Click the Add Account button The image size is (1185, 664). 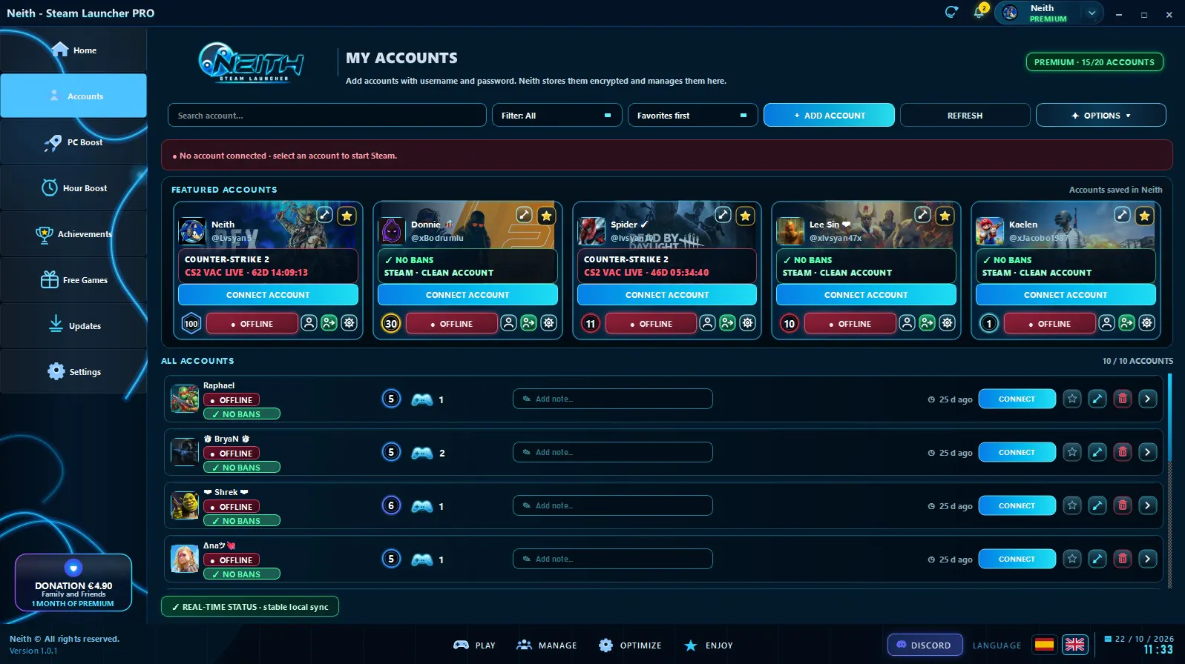(829, 115)
